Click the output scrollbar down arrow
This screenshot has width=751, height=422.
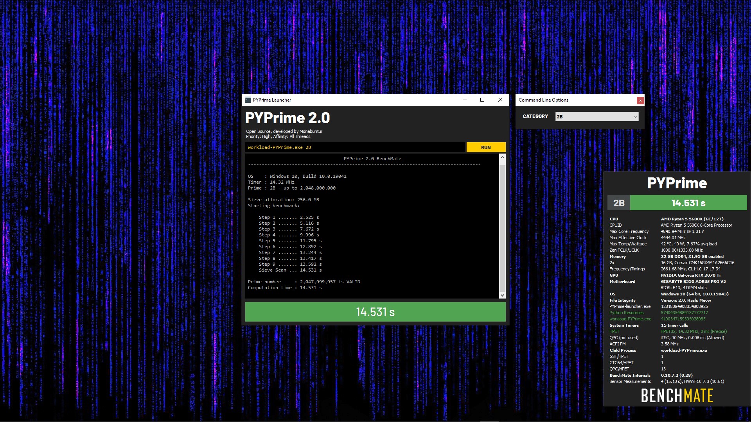[503, 295]
